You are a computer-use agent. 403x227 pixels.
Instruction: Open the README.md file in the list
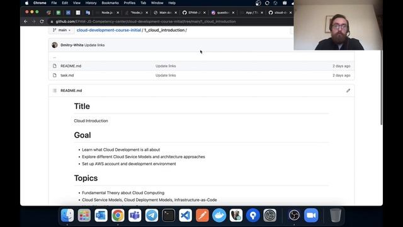pyautogui.click(x=71, y=66)
